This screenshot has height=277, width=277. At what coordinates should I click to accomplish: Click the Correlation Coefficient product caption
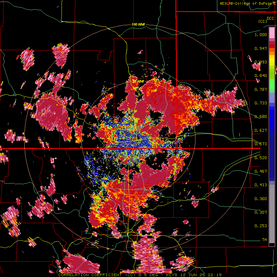(140, 275)
